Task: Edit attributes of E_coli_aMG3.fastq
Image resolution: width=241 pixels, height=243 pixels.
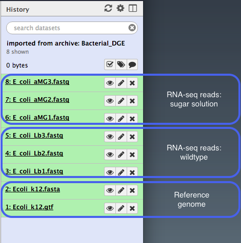Action: coord(121,83)
